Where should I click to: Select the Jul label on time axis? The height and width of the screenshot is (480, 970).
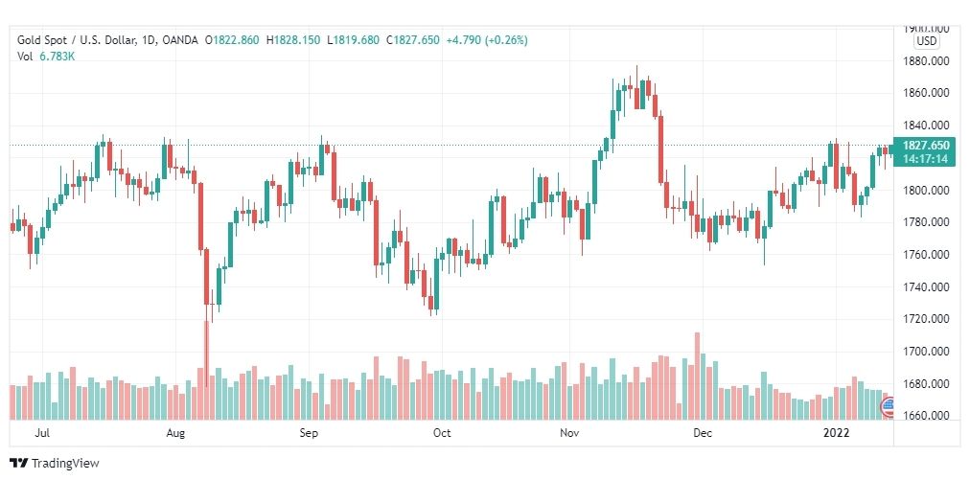pos(41,433)
